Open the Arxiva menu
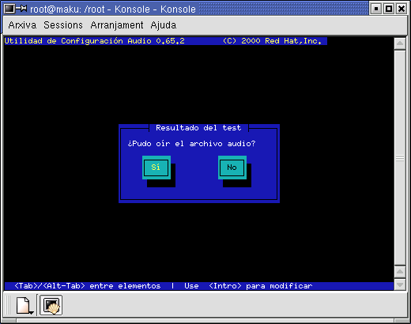The width and height of the screenshot is (411, 324). [22, 25]
